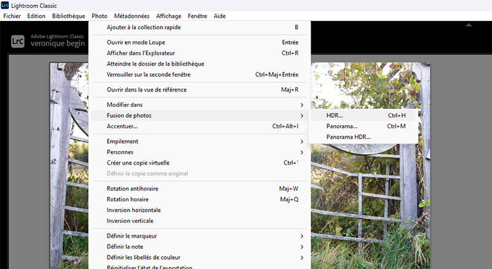The height and width of the screenshot is (269, 492).
Task: Choose Afficher dans l'Explorateur
Action: point(199,53)
